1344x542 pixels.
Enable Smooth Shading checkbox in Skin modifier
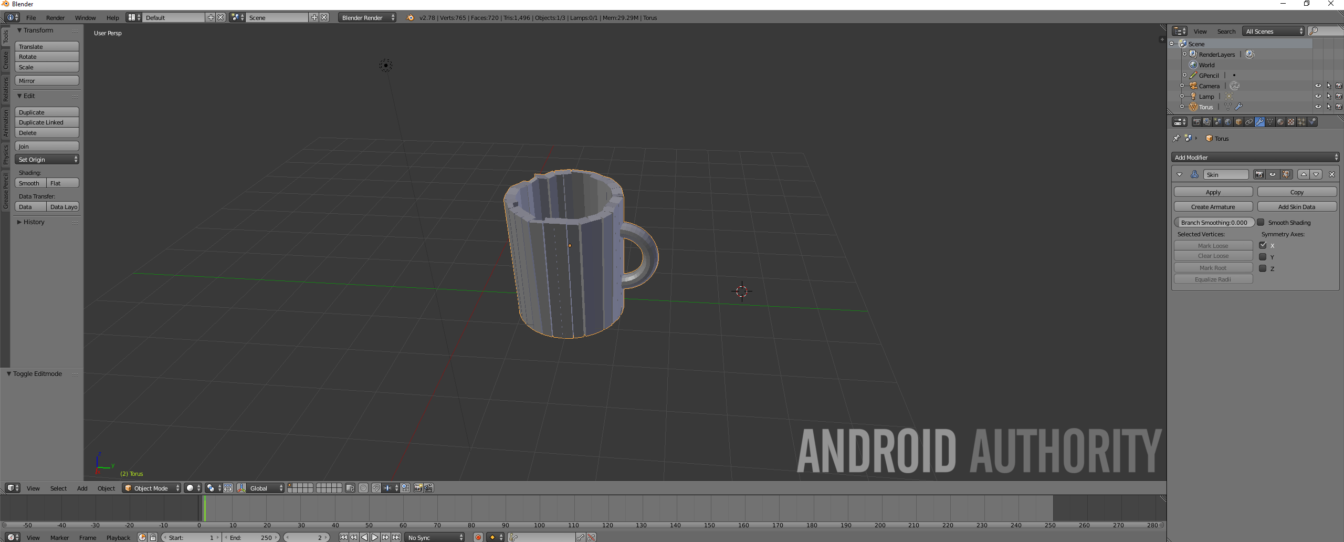point(1261,223)
